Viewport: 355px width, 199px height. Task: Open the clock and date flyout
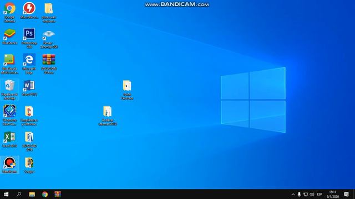coord(333,194)
